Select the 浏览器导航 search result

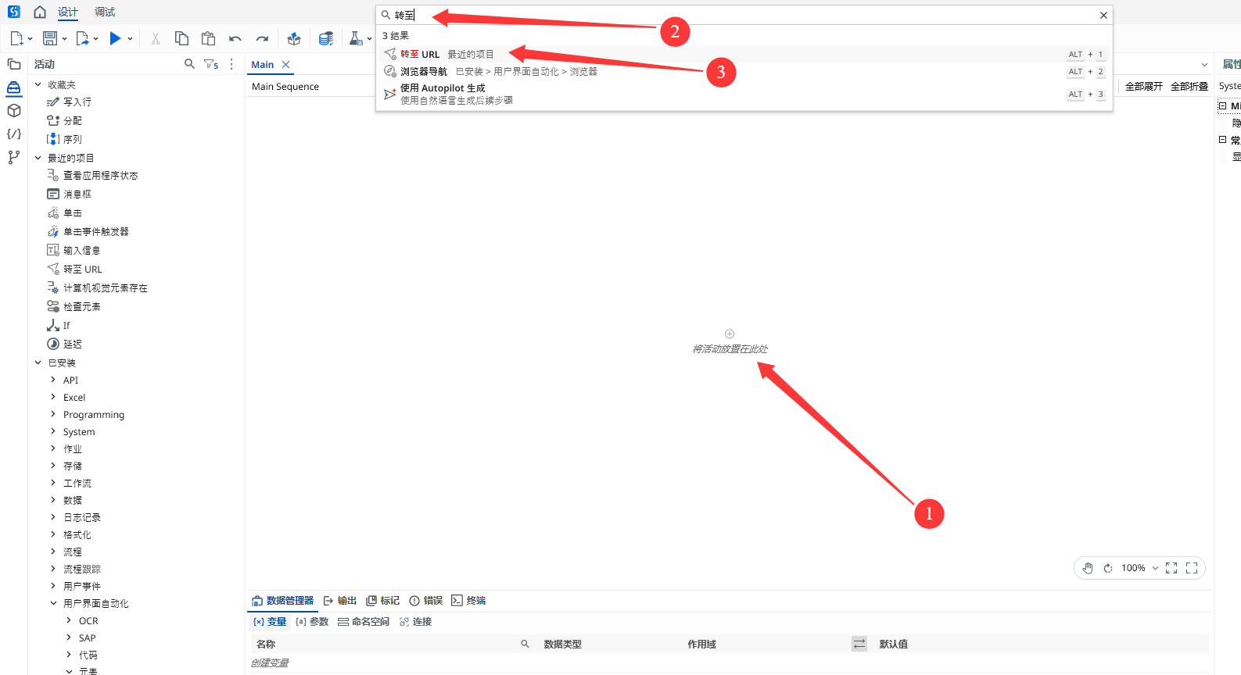(x=744, y=71)
